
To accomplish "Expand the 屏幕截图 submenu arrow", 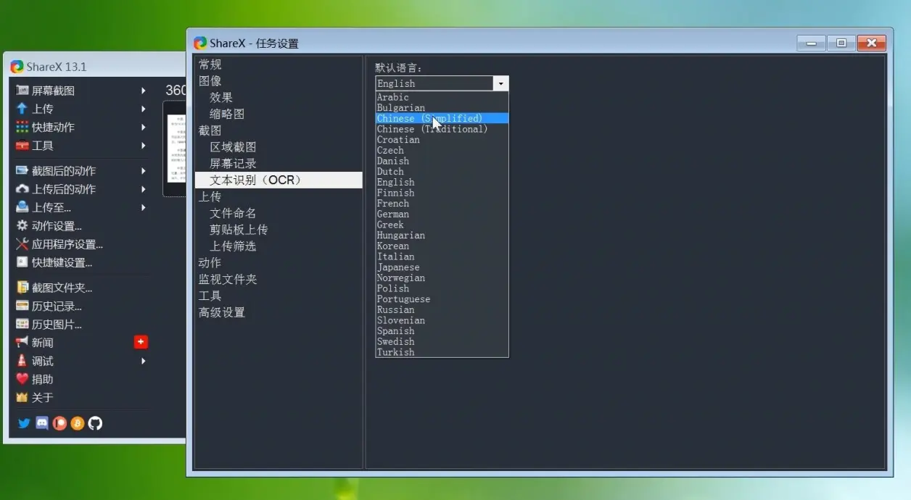I will tap(144, 91).
